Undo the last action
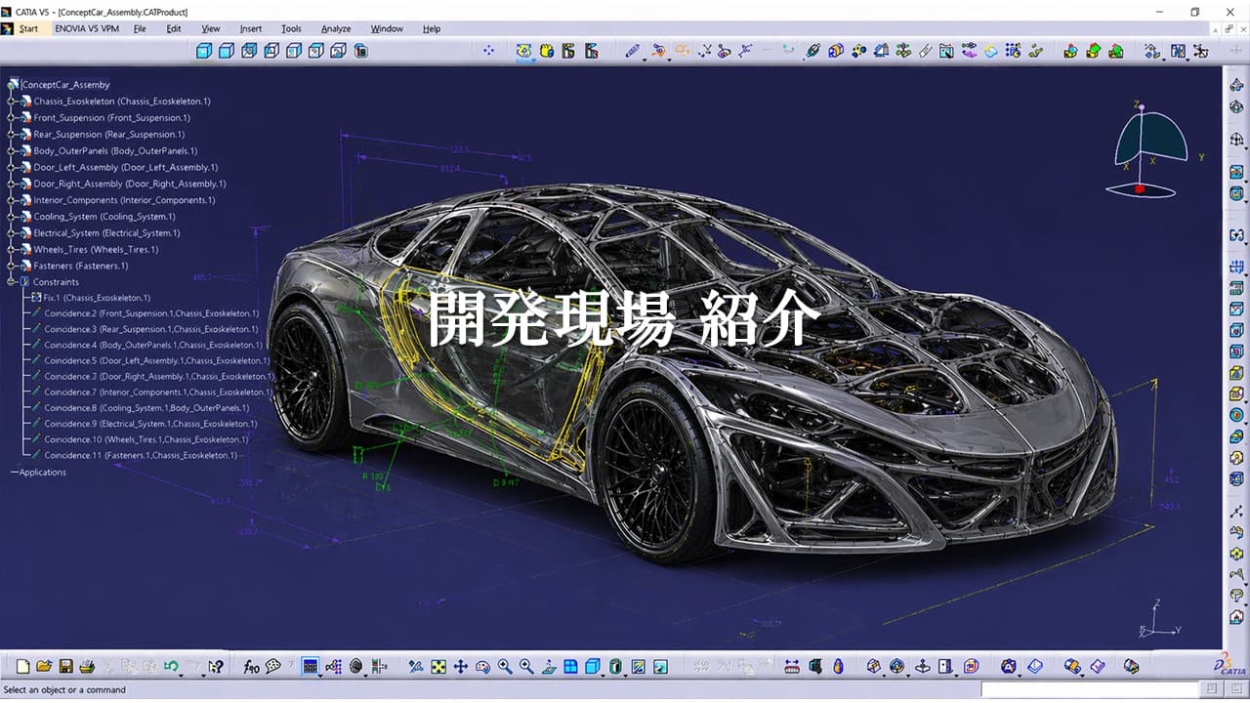Image resolution: width=1250 pixels, height=703 pixels. click(171, 666)
